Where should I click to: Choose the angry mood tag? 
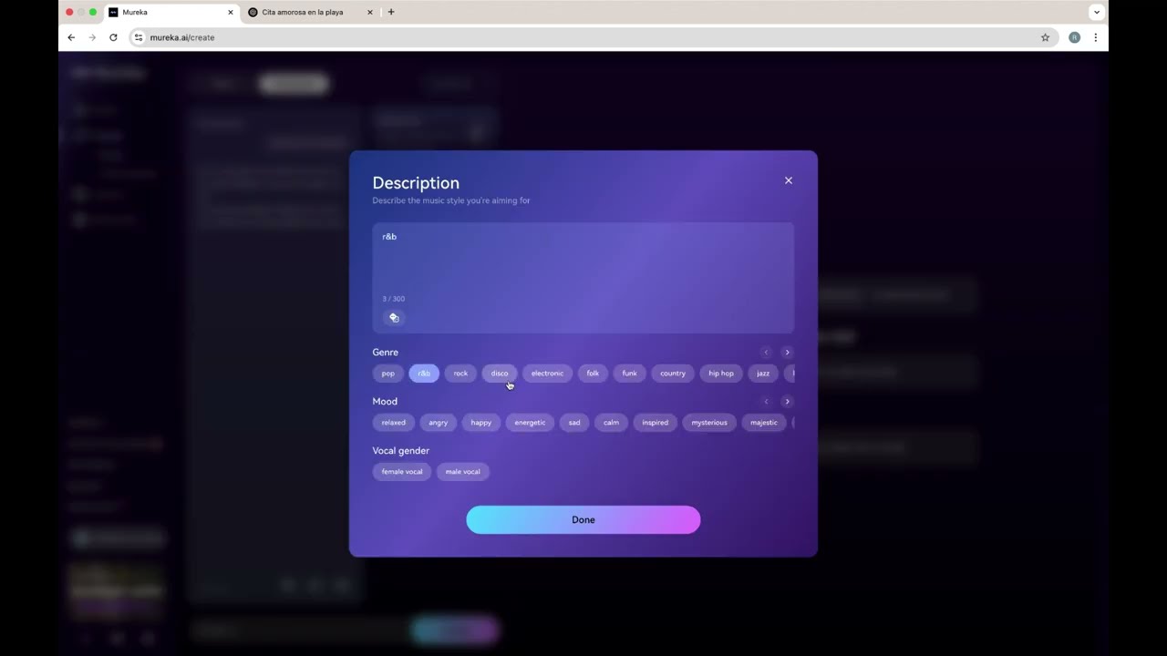pyautogui.click(x=439, y=423)
